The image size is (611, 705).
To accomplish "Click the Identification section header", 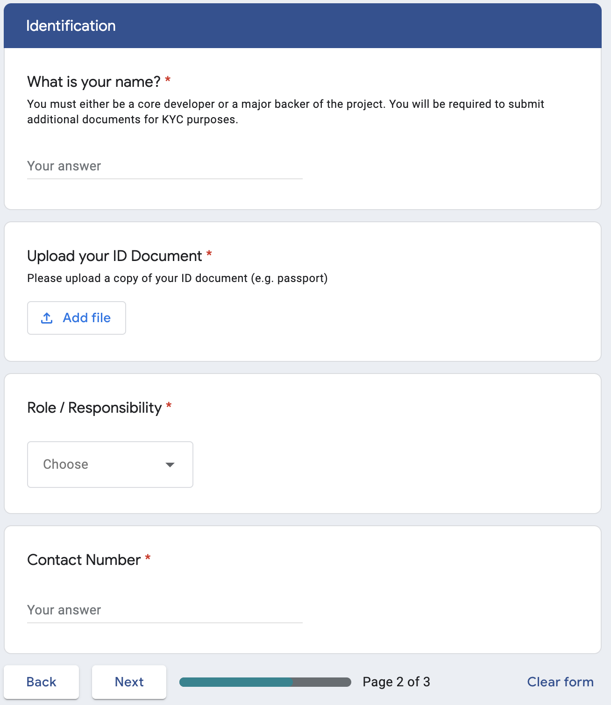I will pyautogui.click(x=71, y=26).
